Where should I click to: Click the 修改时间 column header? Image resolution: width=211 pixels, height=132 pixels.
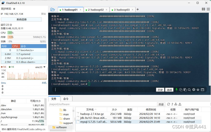[x=151, y=109]
